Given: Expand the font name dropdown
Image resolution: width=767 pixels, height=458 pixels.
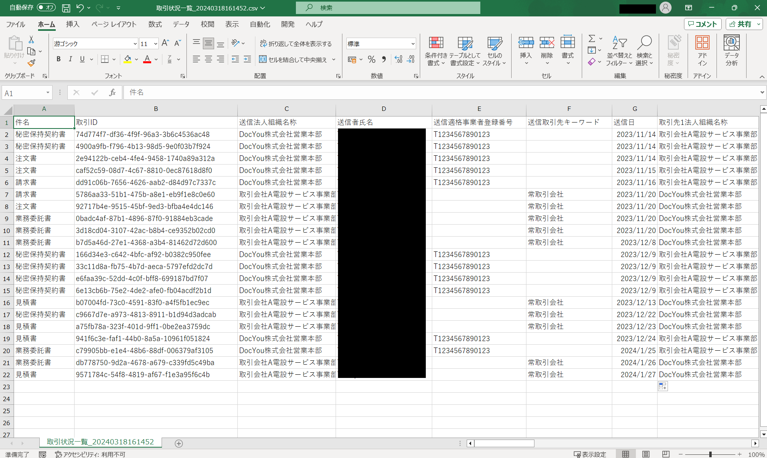Looking at the screenshot, I should (135, 44).
